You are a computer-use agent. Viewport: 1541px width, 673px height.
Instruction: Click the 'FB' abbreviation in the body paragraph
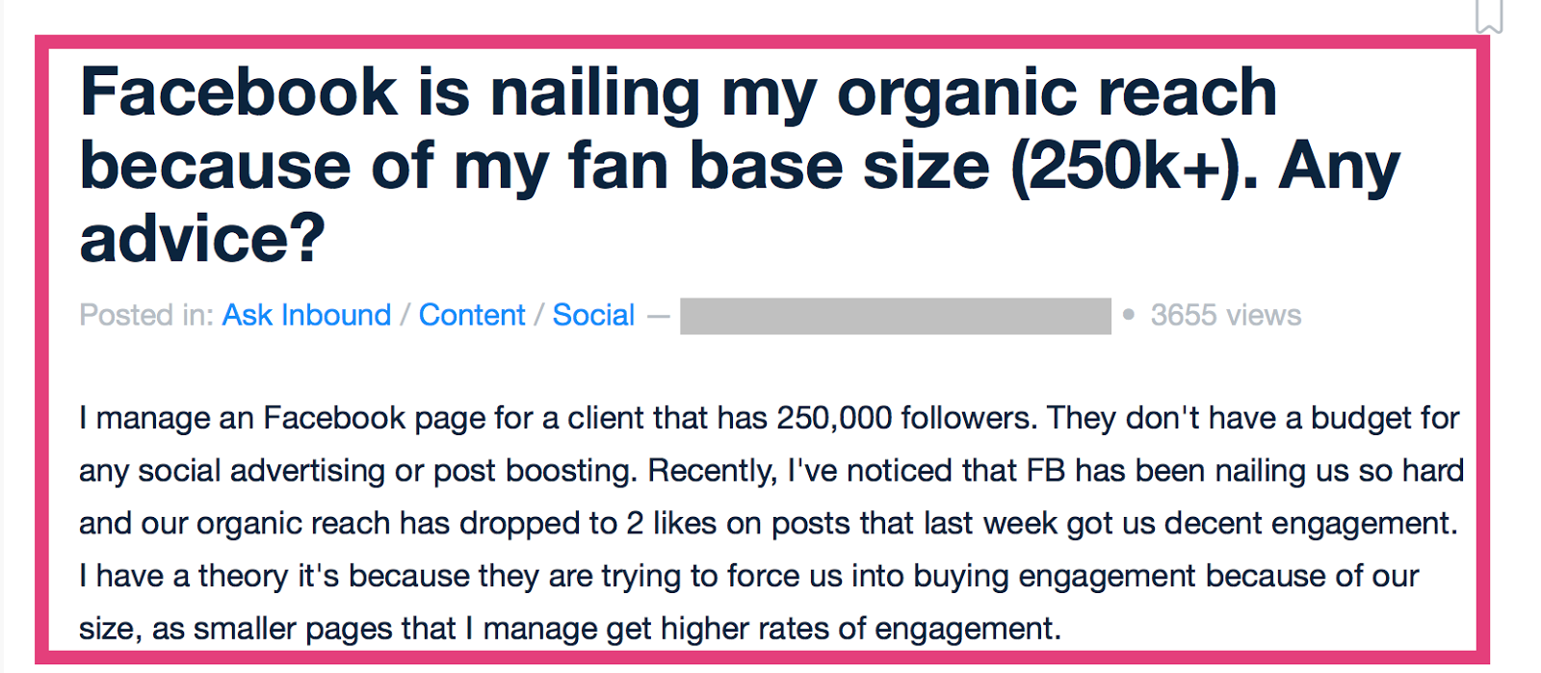pos(1046,470)
